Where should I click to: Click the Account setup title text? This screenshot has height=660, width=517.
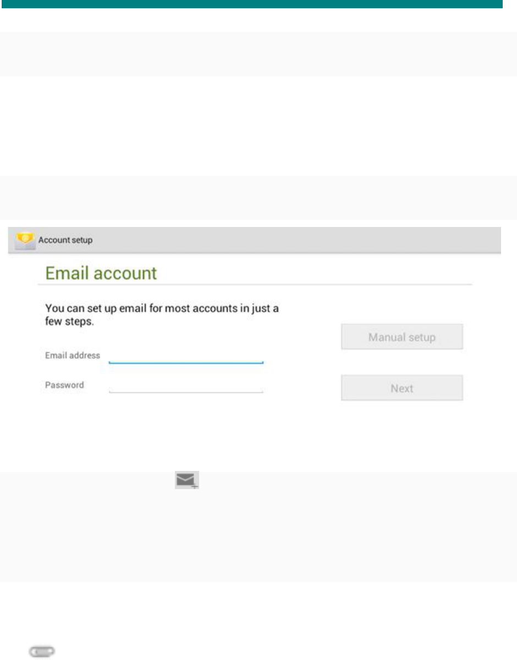coord(65,240)
